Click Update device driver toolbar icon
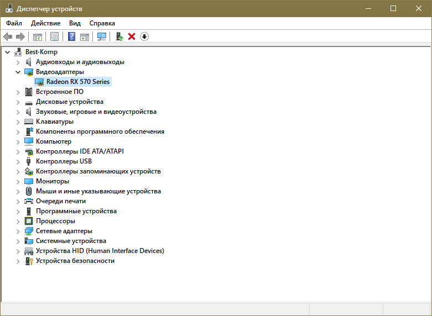 [119, 36]
